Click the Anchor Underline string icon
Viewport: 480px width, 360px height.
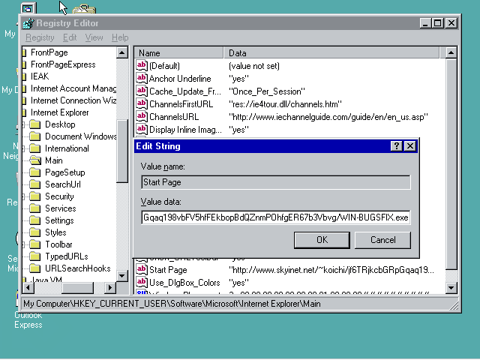pos(142,78)
